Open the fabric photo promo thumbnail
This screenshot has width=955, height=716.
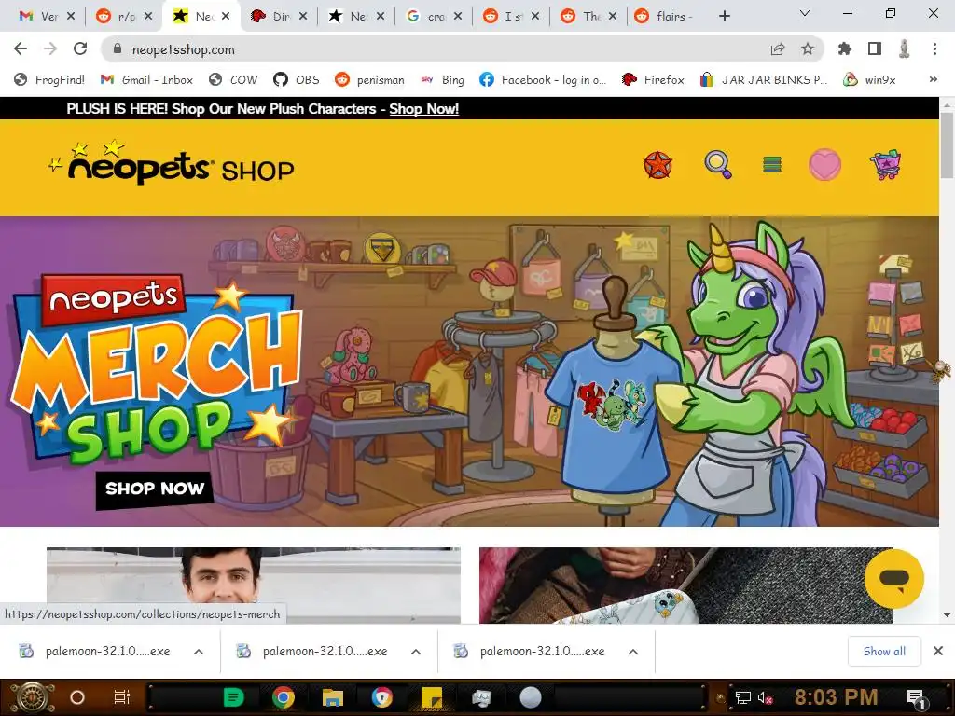point(685,585)
